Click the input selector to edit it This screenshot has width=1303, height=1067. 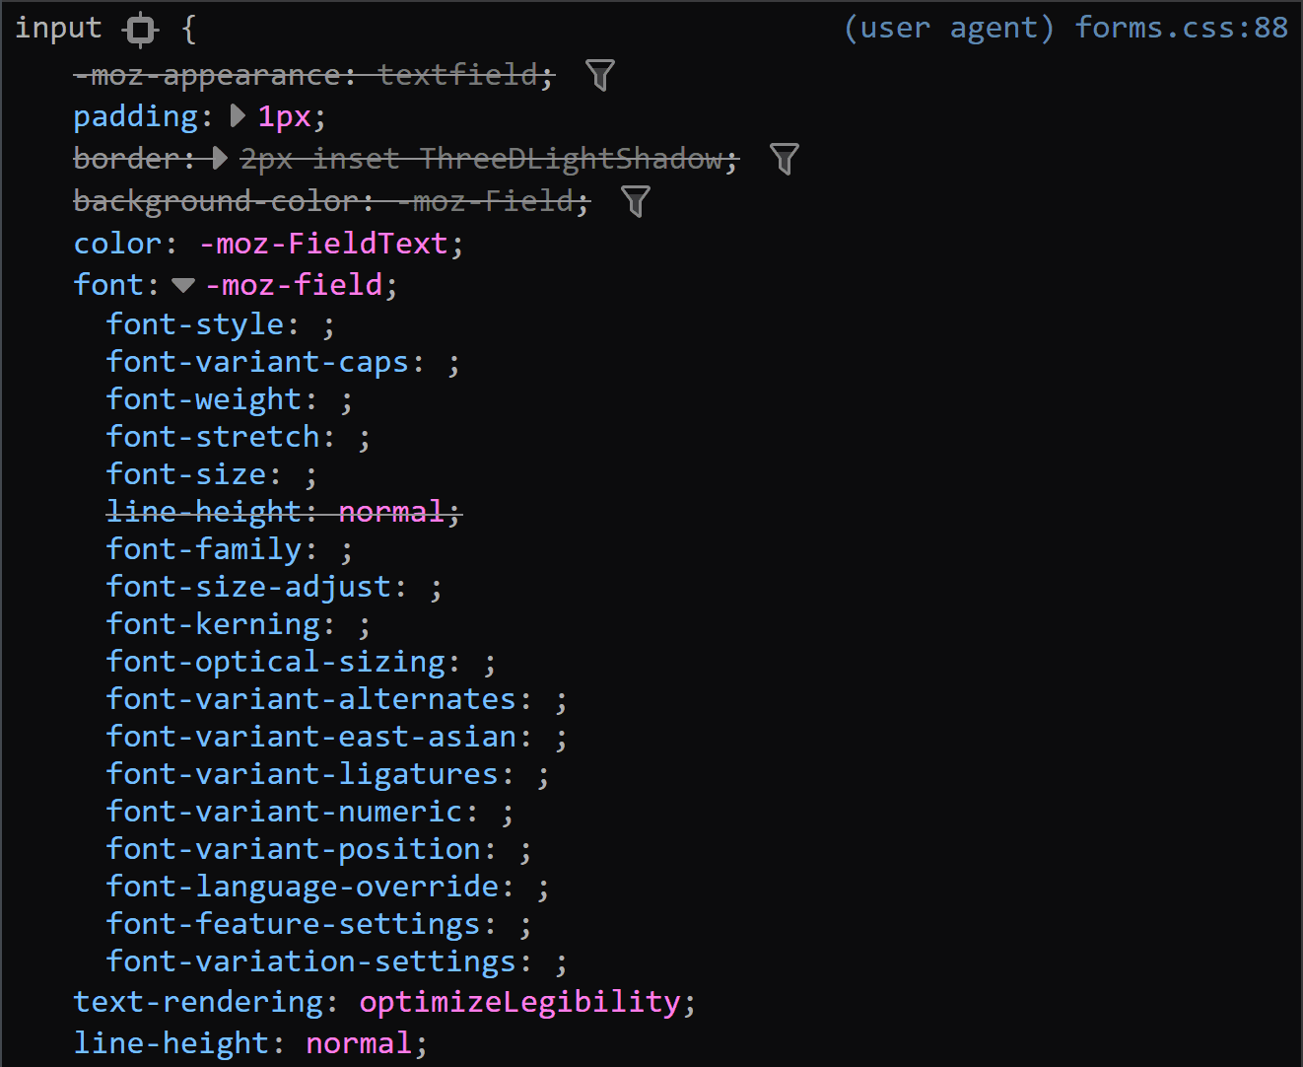click(57, 28)
